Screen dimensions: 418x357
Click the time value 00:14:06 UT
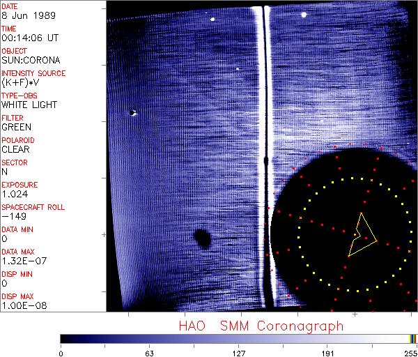(x=28, y=38)
